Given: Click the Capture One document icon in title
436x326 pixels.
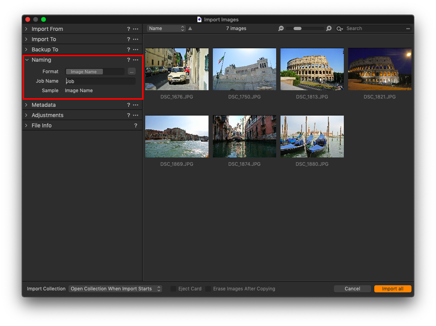Looking at the screenshot, I should click(199, 19).
